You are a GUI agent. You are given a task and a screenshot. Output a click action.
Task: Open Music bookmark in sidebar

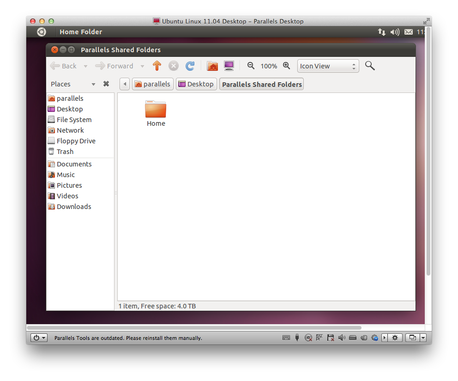80,175
